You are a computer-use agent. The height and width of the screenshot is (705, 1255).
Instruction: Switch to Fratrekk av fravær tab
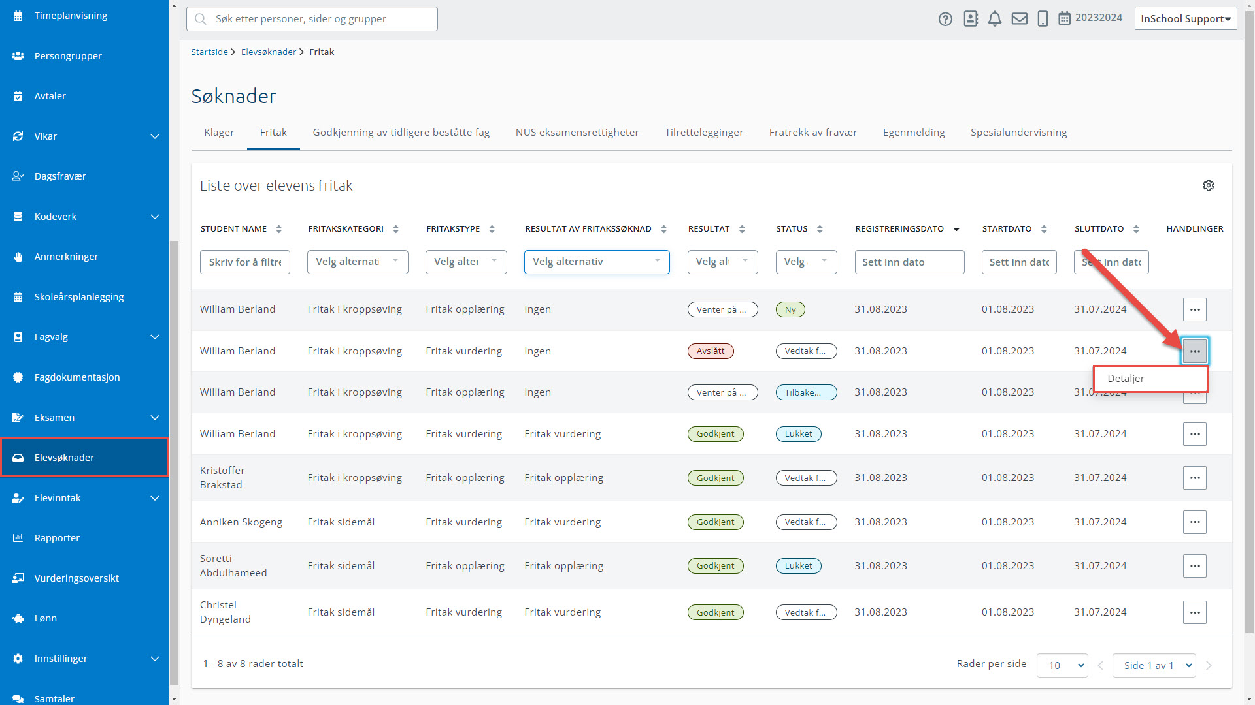coord(812,133)
